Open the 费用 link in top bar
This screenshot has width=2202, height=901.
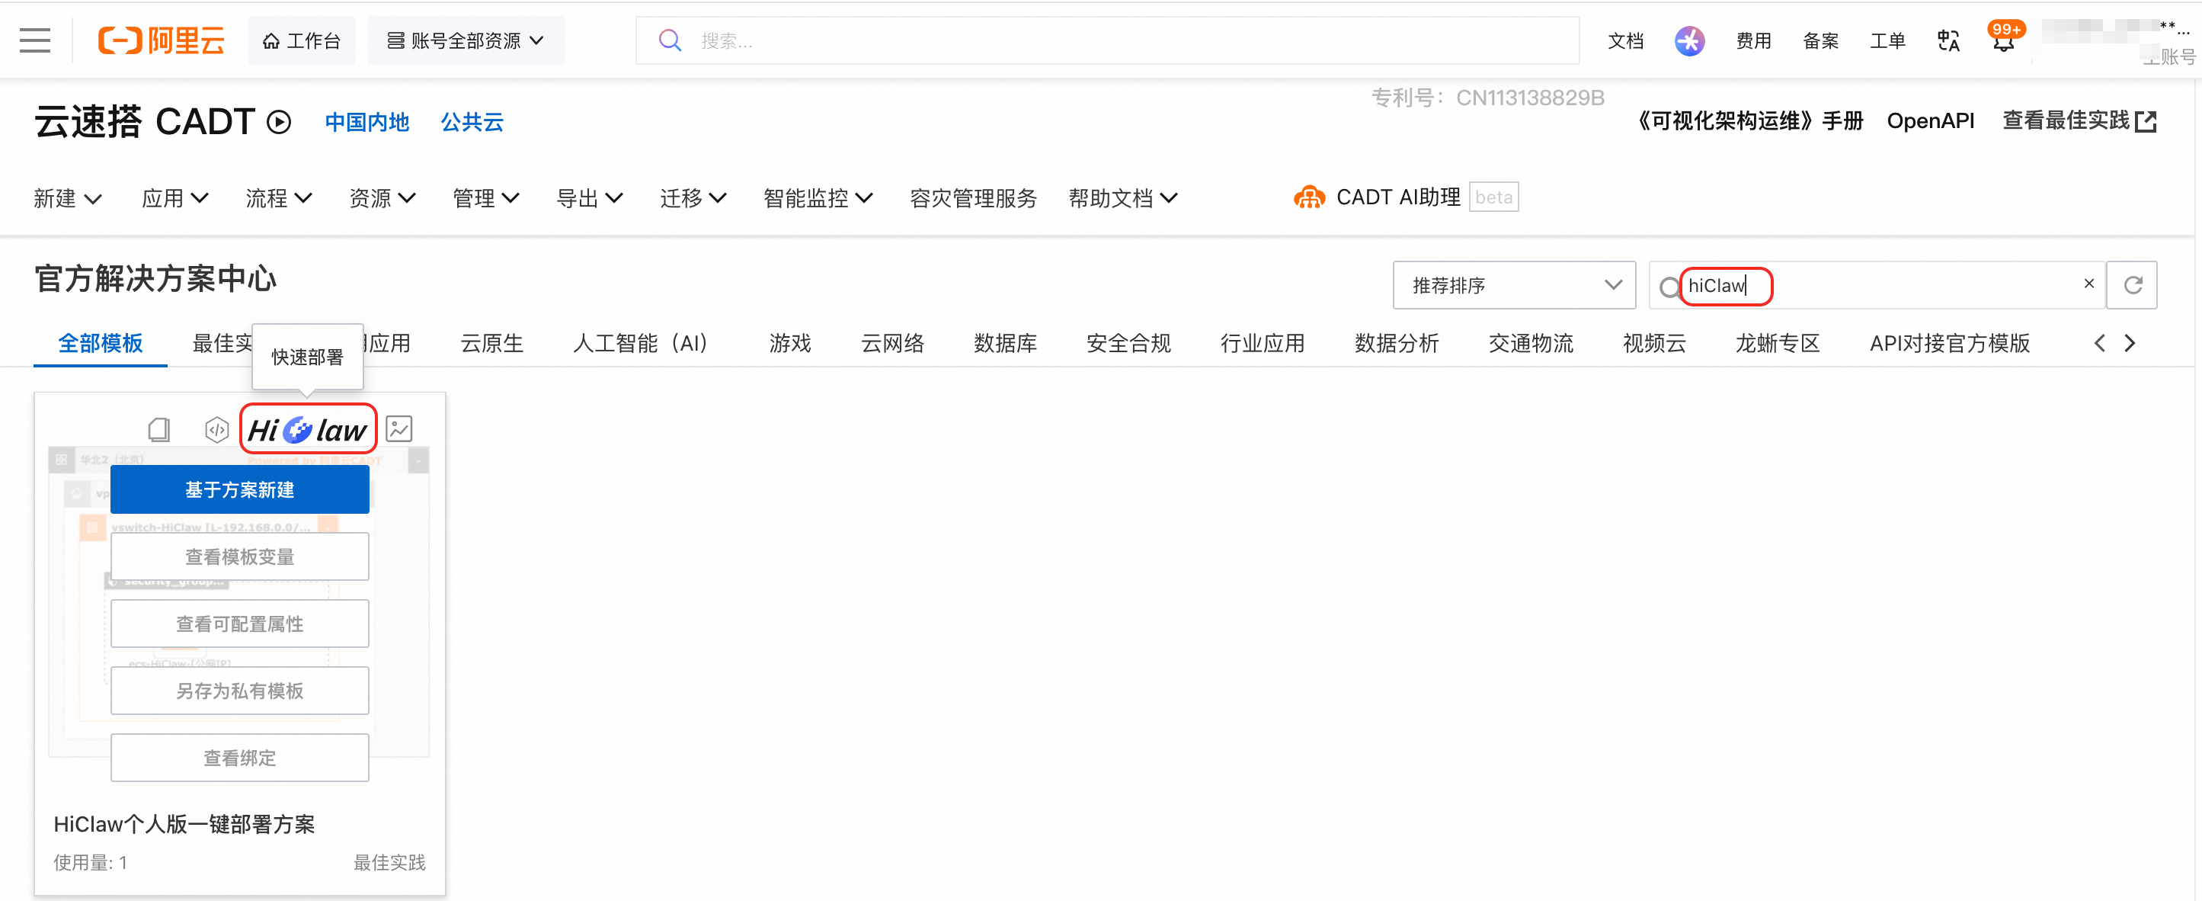pos(1753,40)
